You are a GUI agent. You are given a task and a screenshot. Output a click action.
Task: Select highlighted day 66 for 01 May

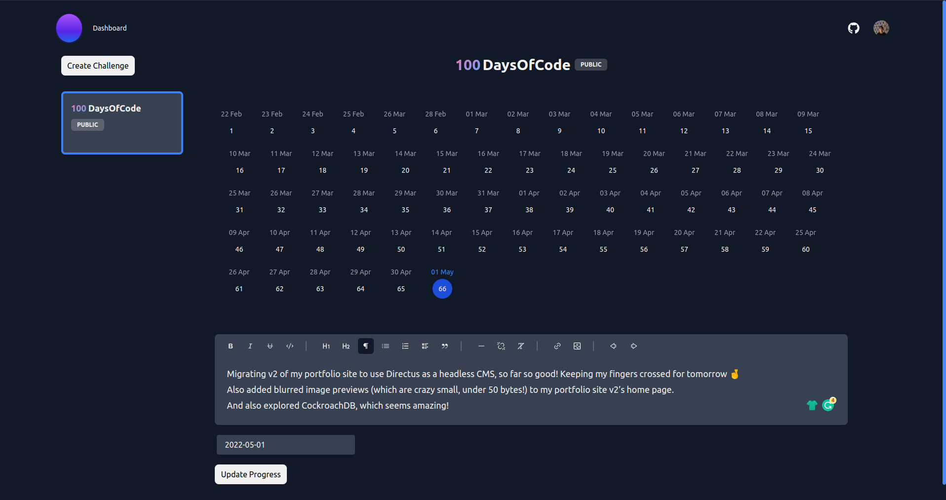coord(442,289)
